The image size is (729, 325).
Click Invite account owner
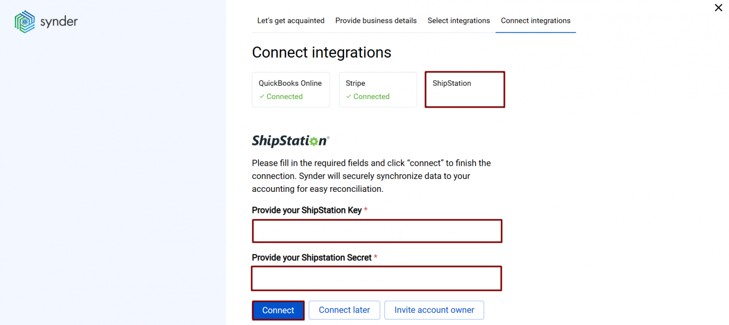pyautogui.click(x=434, y=310)
